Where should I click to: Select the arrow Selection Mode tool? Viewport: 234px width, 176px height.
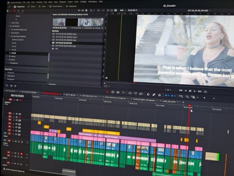pos(107,92)
